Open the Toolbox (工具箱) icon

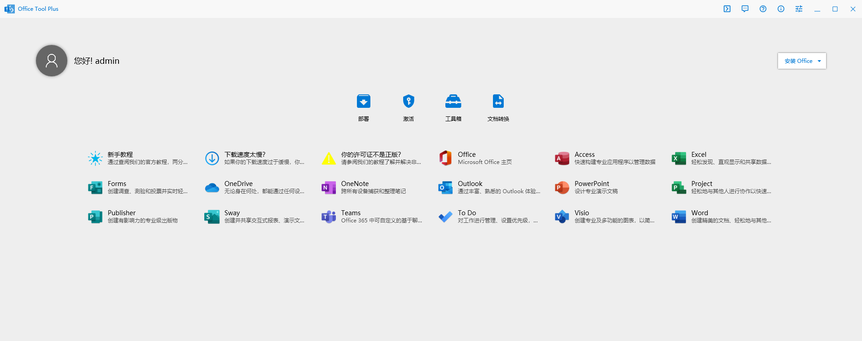pyautogui.click(x=453, y=101)
